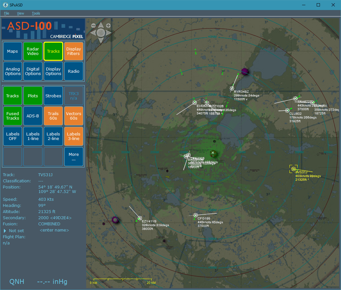Pan west using the compass left arrow
This screenshot has height=290, width=341.
[93, 32]
